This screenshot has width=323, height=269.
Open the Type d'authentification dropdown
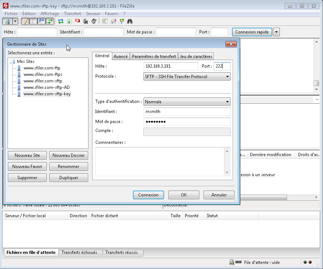click(x=187, y=101)
